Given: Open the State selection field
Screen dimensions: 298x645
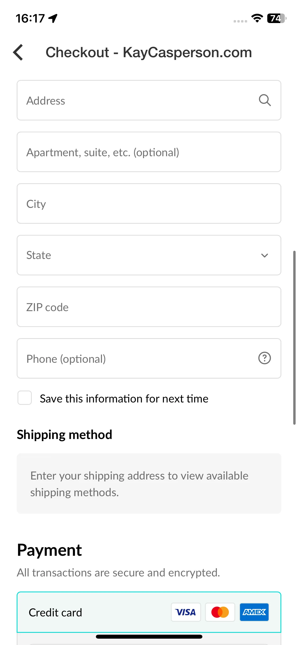Looking at the screenshot, I should tap(149, 255).
